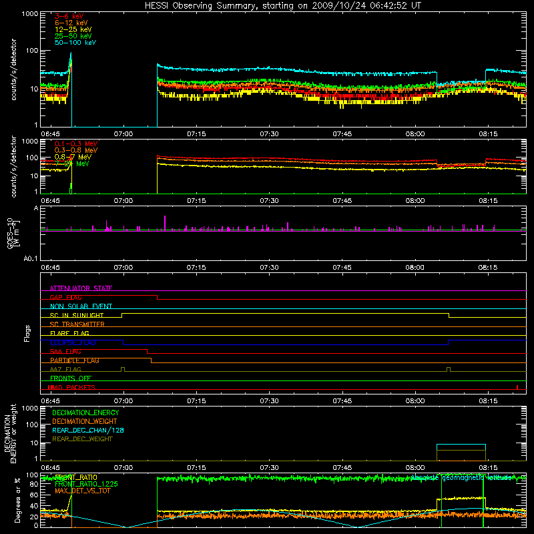Click the 7-20 MeV legend label

[72, 164]
